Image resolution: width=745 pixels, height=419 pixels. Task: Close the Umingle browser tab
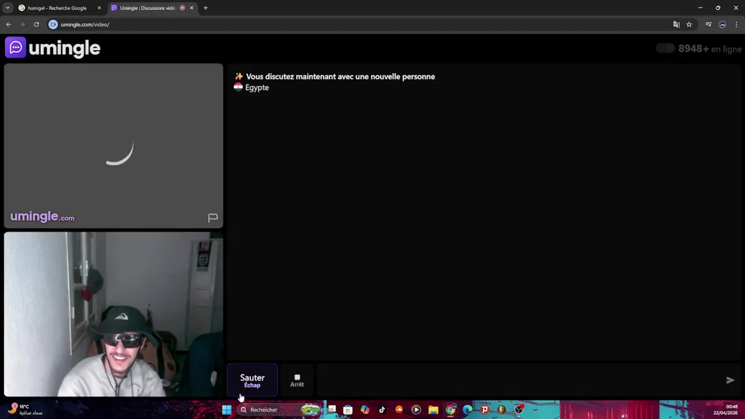tap(191, 8)
